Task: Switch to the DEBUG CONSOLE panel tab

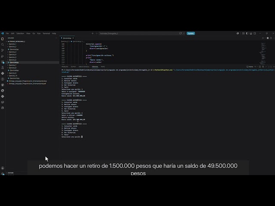Action: (84, 67)
